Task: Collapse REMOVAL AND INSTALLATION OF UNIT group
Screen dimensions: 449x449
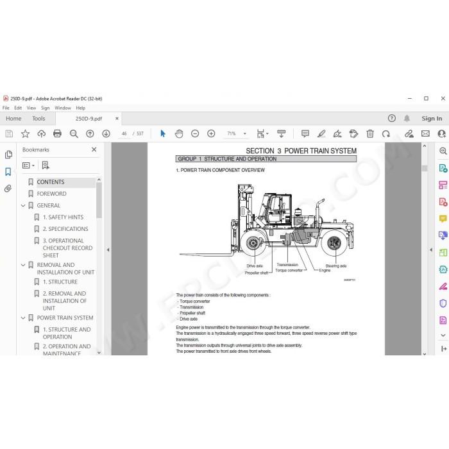Action: (23, 265)
